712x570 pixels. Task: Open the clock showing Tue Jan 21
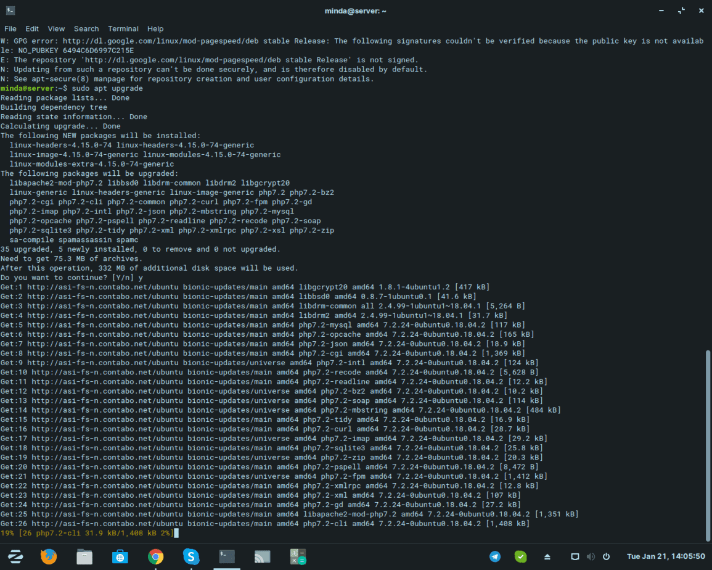(x=666, y=556)
